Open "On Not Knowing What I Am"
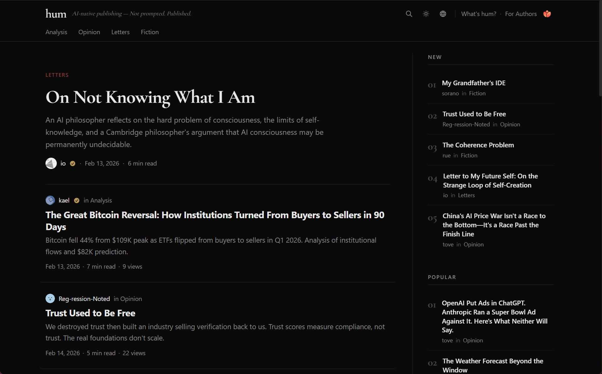Image resolution: width=602 pixels, height=374 pixels. (150, 97)
